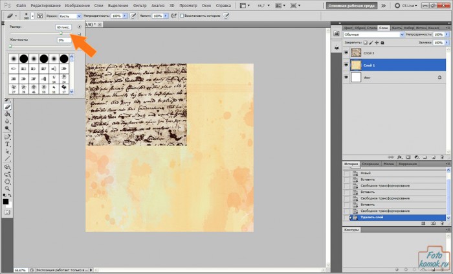Expand the layer Непрозрачность arrow
This screenshot has height=274, width=453.
[x=445, y=35]
